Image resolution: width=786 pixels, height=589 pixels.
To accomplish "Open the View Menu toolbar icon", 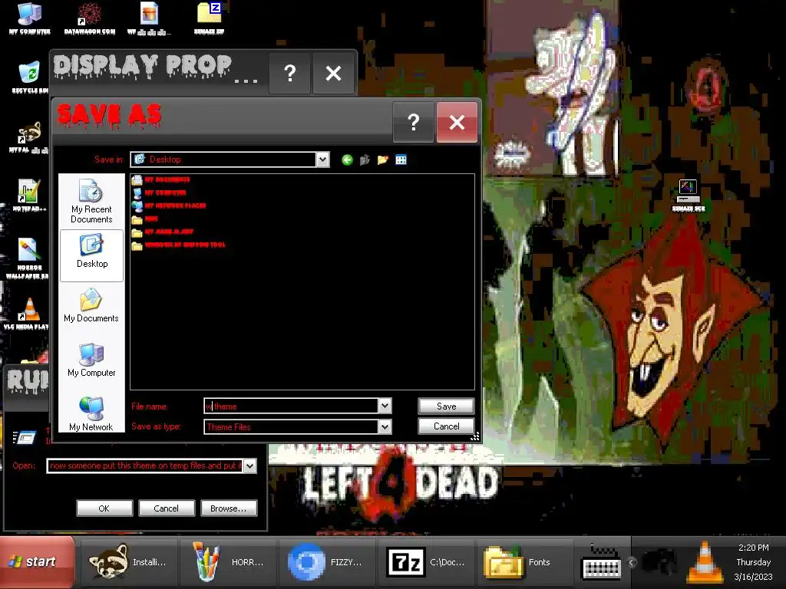I will 401,160.
